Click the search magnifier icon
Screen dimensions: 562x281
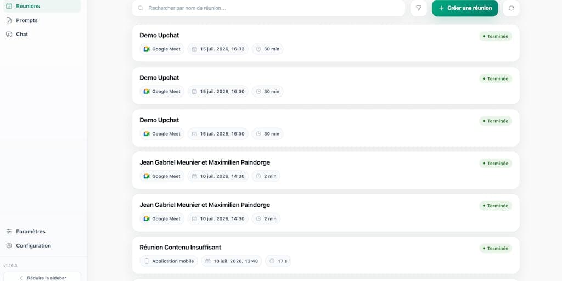click(x=141, y=8)
